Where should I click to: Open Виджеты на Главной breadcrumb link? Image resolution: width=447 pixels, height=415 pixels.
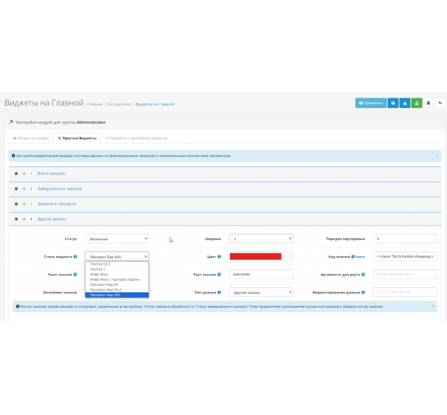click(155, 104)
